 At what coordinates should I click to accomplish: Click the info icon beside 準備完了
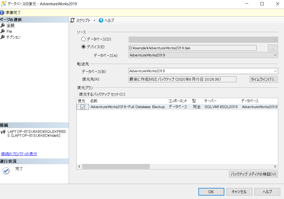[x=2, y=13]
